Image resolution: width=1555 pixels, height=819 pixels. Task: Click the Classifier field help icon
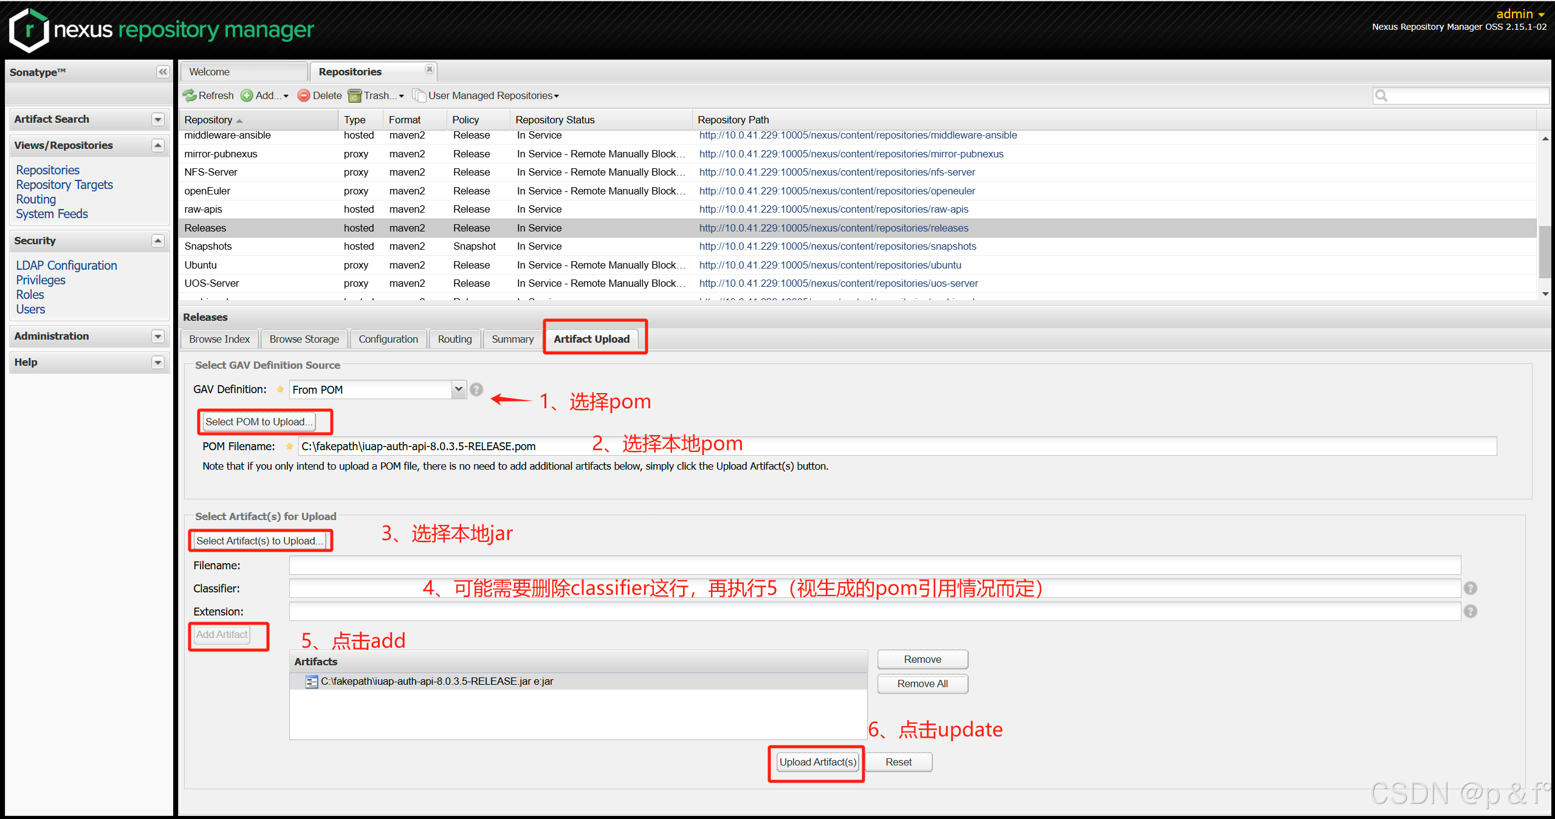point(1470,588)
